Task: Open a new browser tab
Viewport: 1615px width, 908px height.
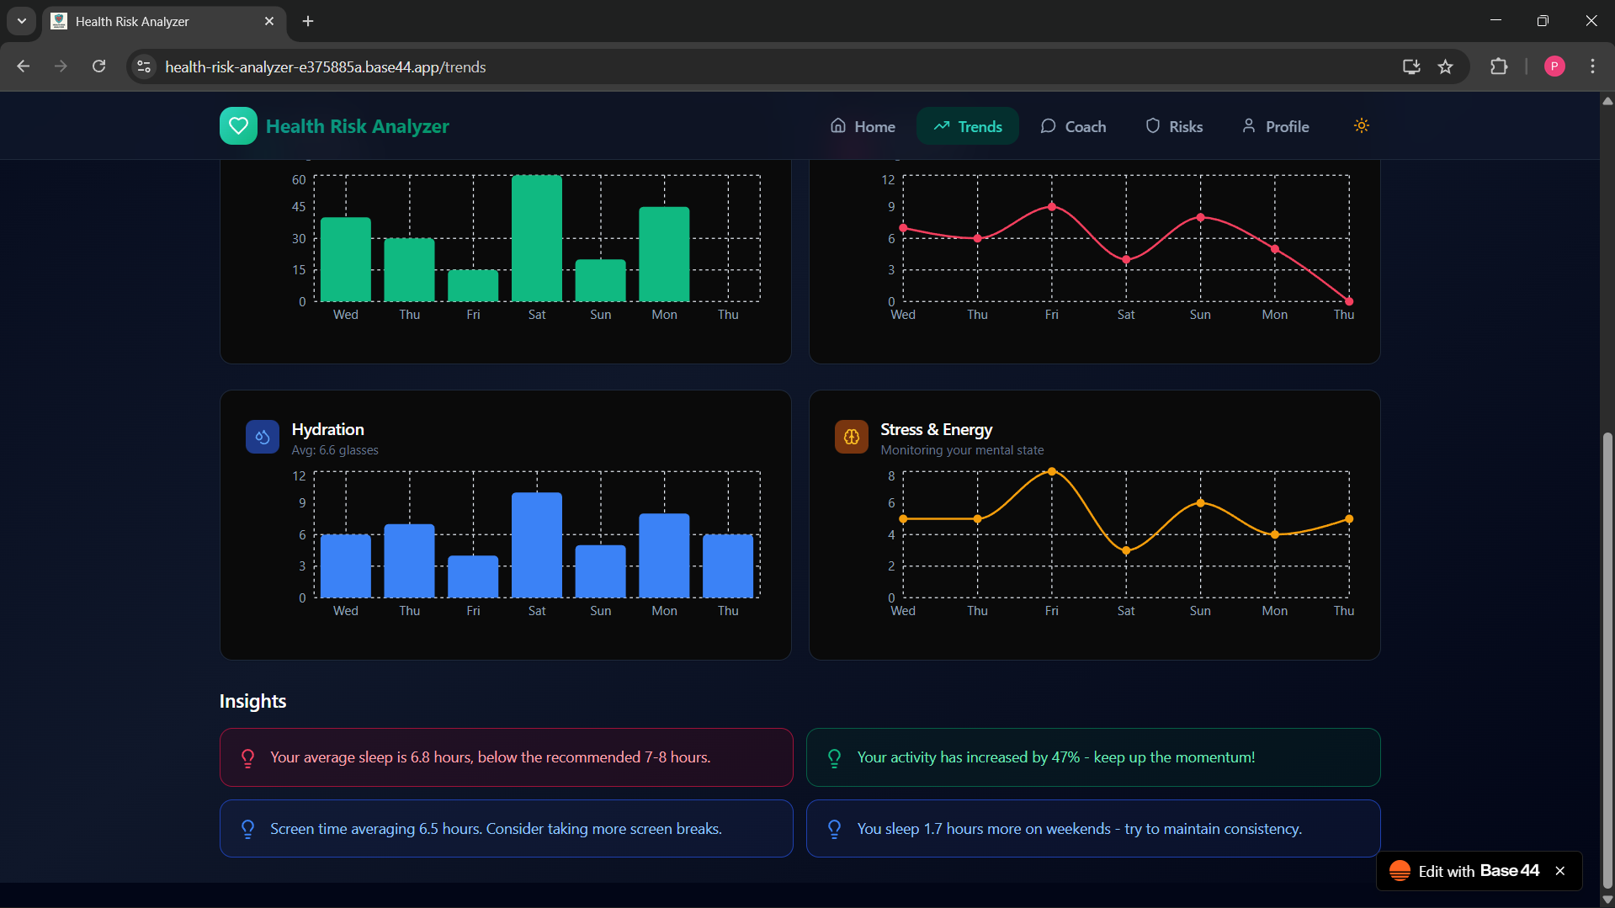Action: click(x=308, y=21)
